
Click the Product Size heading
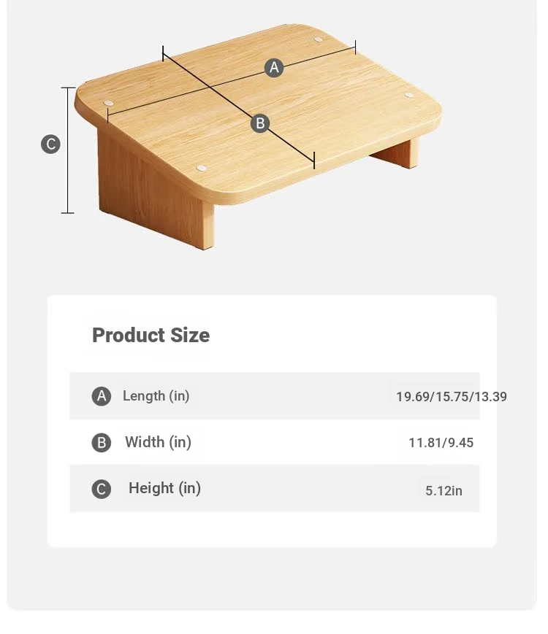151,335
